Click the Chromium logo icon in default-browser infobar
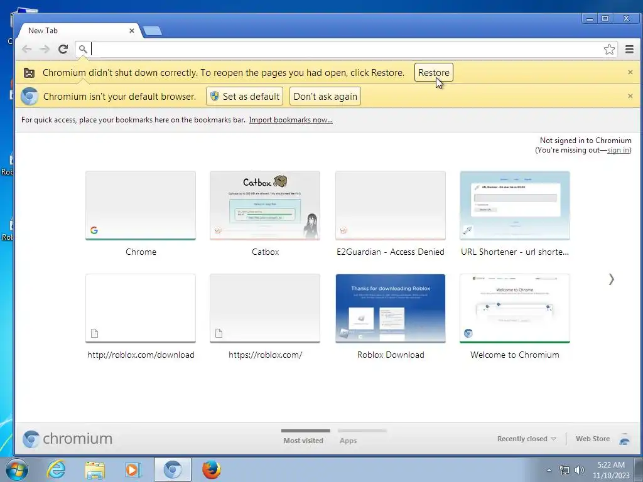643x482 pixels. click(x=30, y=96)
